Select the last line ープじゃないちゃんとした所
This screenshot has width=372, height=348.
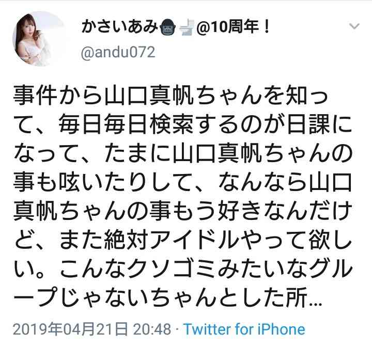click(167, 297)
